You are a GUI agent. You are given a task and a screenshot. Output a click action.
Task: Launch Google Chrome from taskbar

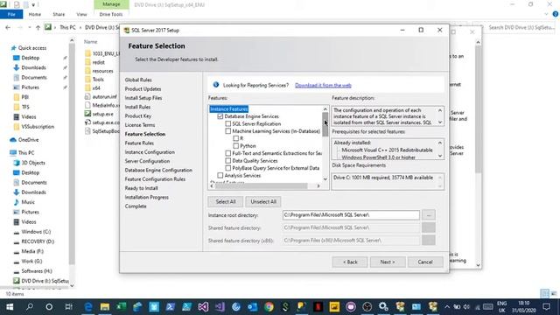tap(269, 307)
